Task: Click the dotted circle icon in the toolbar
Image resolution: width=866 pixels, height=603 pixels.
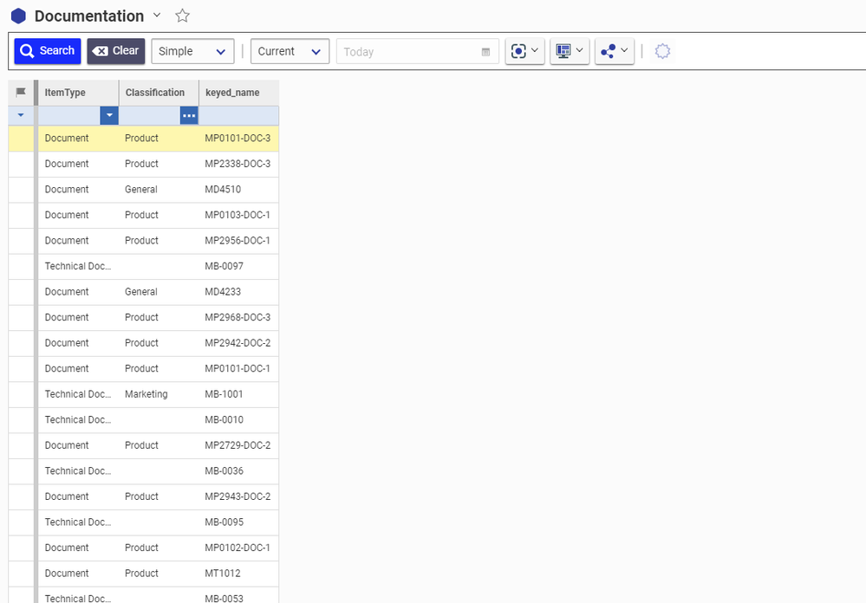Action: 662,51
